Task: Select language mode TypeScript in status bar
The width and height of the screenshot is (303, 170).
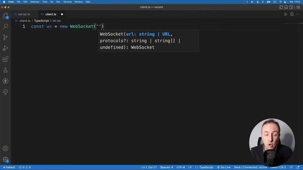Action: [206, 167]
